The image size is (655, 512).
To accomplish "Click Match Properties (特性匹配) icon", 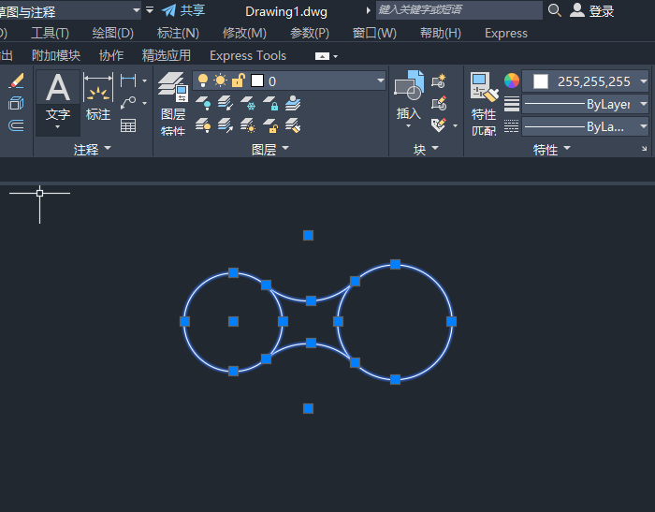I will [x=484, y=104].
